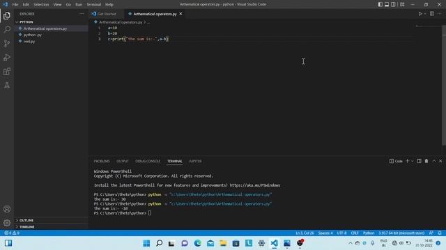Open the File menu
446x250 pixels.
pos(15,4)
